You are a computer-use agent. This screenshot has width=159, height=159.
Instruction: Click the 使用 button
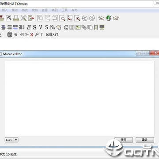pos(124,140)
